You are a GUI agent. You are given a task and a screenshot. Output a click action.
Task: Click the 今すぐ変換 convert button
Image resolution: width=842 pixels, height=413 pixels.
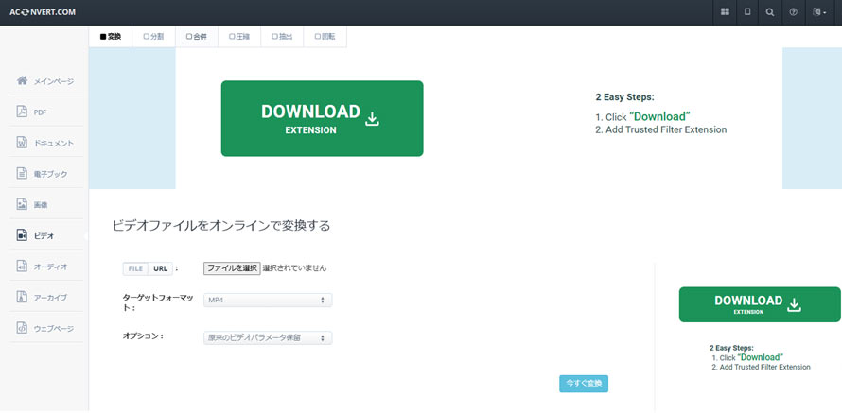pyautogui.click(x=584, y=383)
